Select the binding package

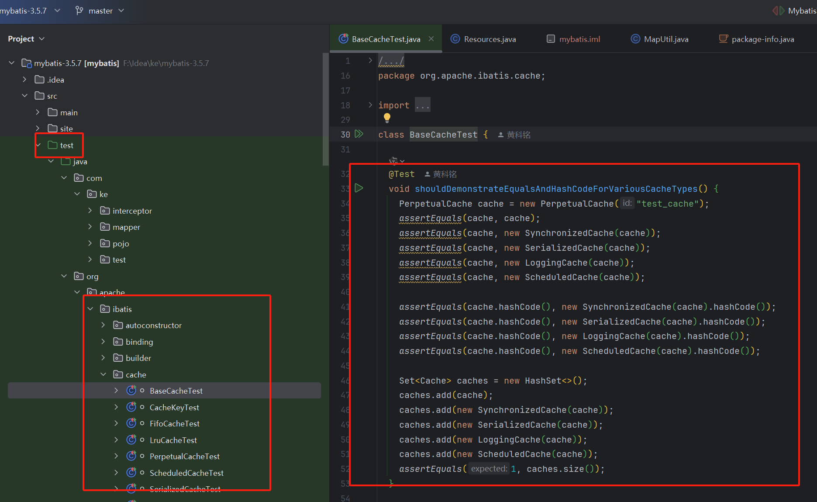pyautogui.click(x=139, y=342)
